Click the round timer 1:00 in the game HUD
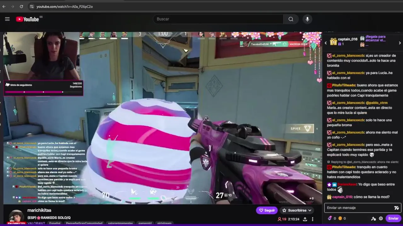This screenshot has width=403, height=226. click(x=163, y=34)
